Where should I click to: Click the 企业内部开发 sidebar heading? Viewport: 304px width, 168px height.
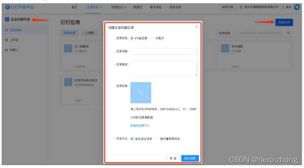tap(20, 19)
